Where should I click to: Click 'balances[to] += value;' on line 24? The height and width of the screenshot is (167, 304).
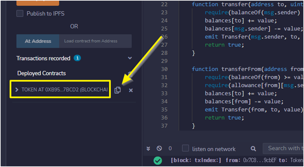pos(241,21)
